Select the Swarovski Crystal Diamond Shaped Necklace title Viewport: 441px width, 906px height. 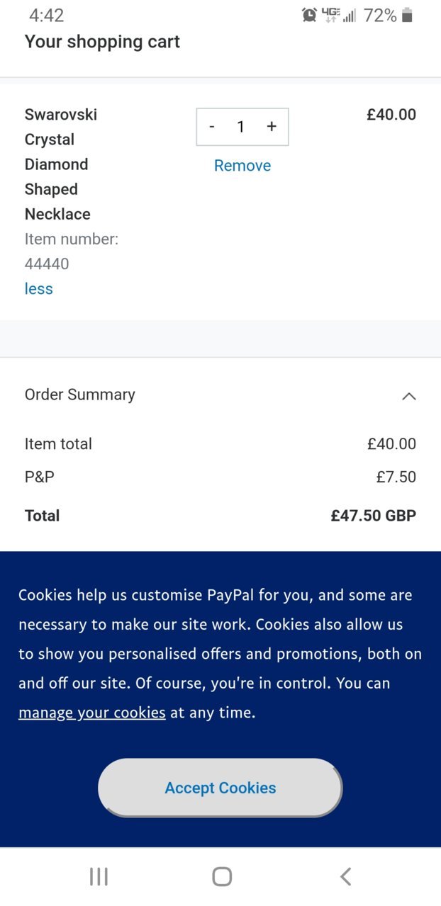click(x=61, y=164)
